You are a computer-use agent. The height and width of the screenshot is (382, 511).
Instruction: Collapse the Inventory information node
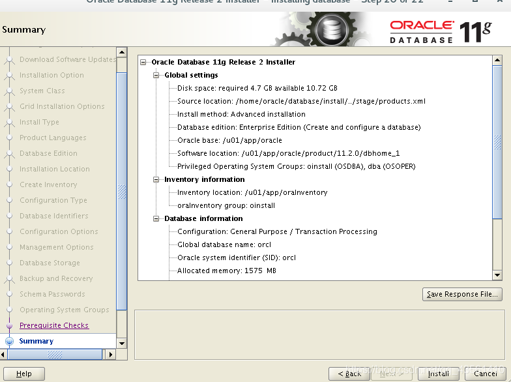pyautogui.click(x=156, y=180)
